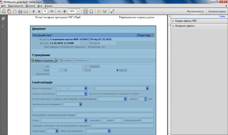This screenshot has height=135, width=228.
Task: Click the page number field showing 33
Action: [45, 11]
